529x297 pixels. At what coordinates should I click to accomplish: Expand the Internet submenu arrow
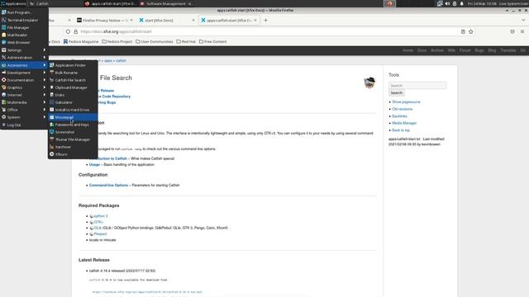(45, 95)
